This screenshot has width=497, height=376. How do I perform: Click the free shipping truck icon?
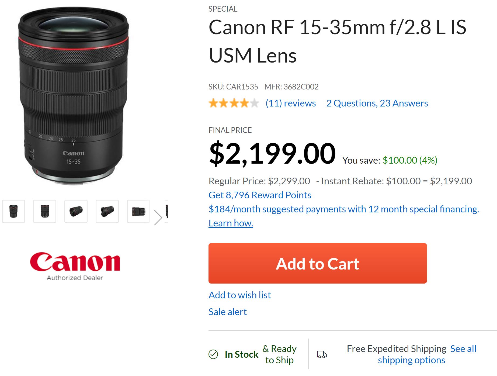tap(322, 354)
